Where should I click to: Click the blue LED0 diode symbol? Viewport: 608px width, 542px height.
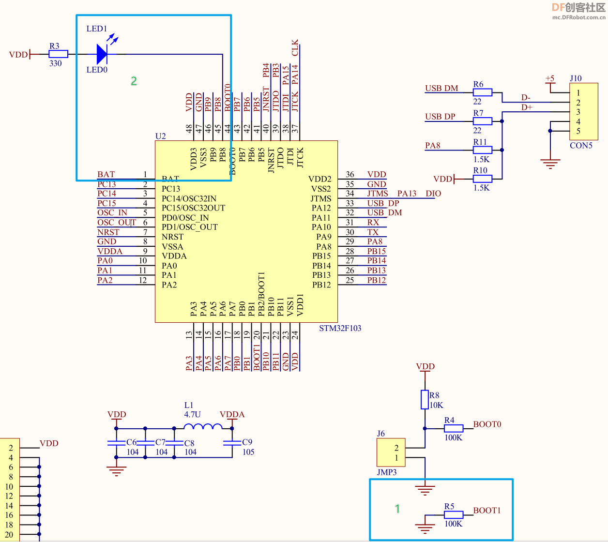102,54
